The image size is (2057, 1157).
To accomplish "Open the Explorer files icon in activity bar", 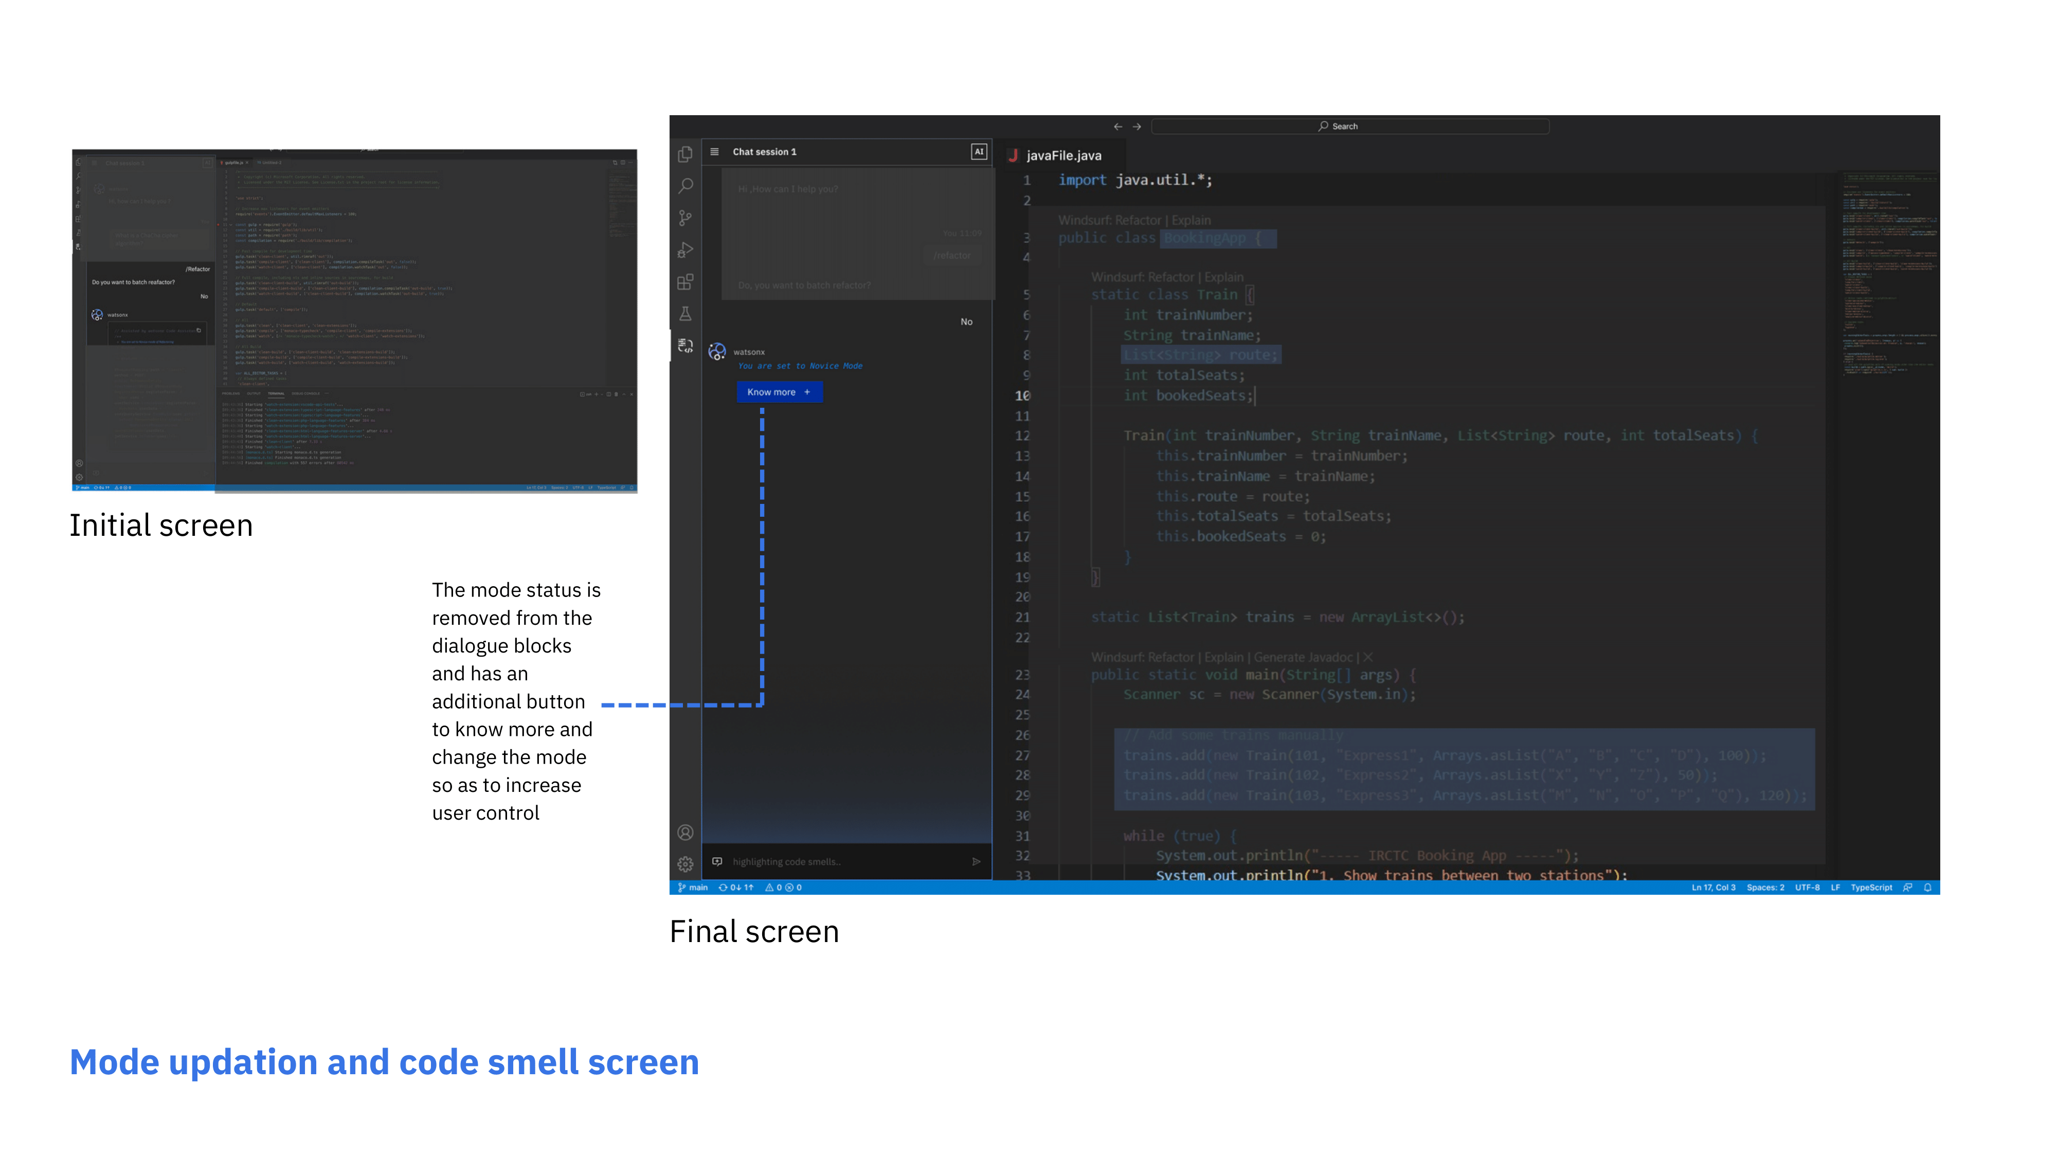I will click(x=685, y=154).
